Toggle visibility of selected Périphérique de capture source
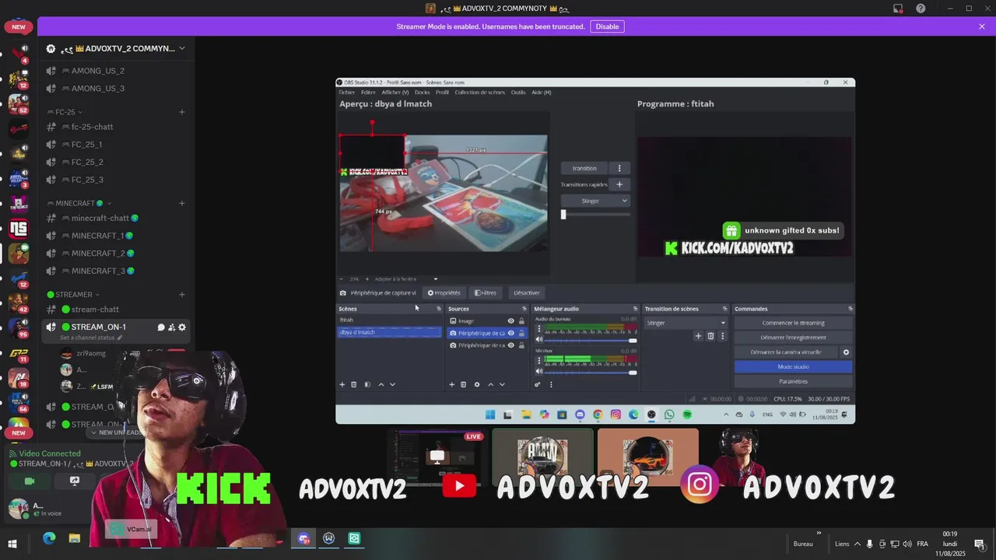Screen dimensions: 996x560 click(510, 333)
